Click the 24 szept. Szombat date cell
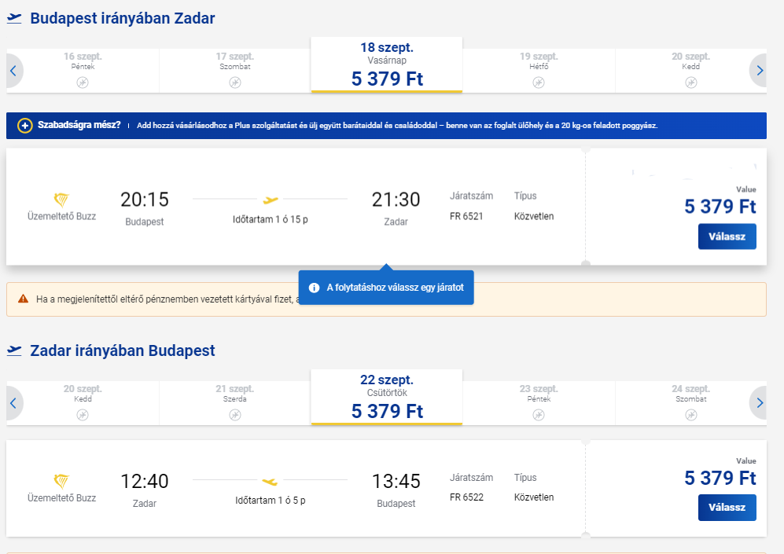The height and width of the screenshot is (554, 784). tap(691, 402)
